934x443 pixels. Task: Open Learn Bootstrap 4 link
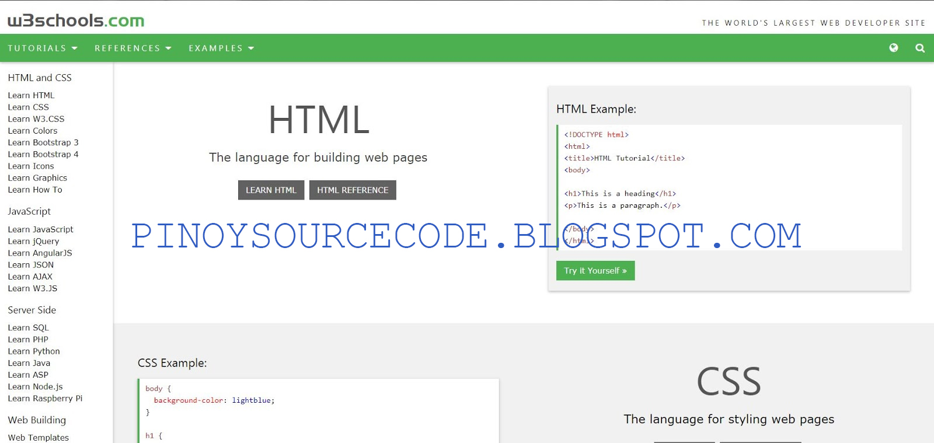(x=43, y=154)
